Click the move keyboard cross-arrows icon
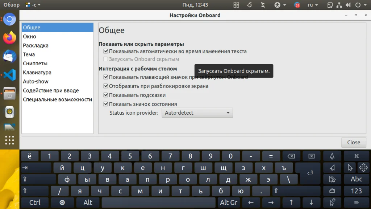This screenshot has height=209, width=371. coord(363,168)
